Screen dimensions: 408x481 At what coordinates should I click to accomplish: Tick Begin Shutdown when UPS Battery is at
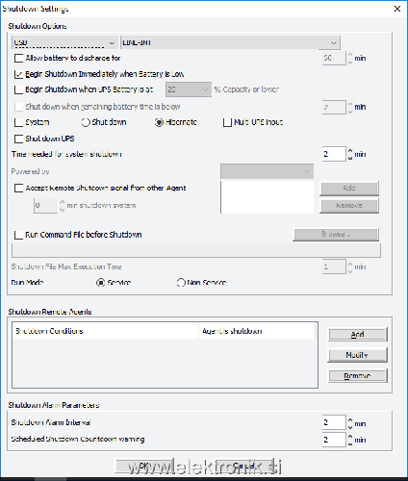(19, 89)
